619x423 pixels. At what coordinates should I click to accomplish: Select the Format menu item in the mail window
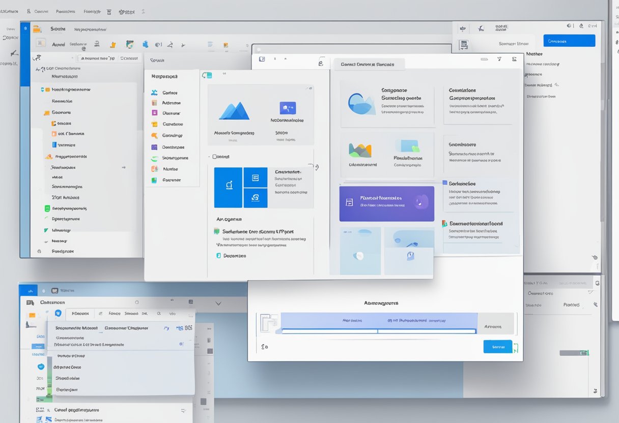click(x=114, y=314)
